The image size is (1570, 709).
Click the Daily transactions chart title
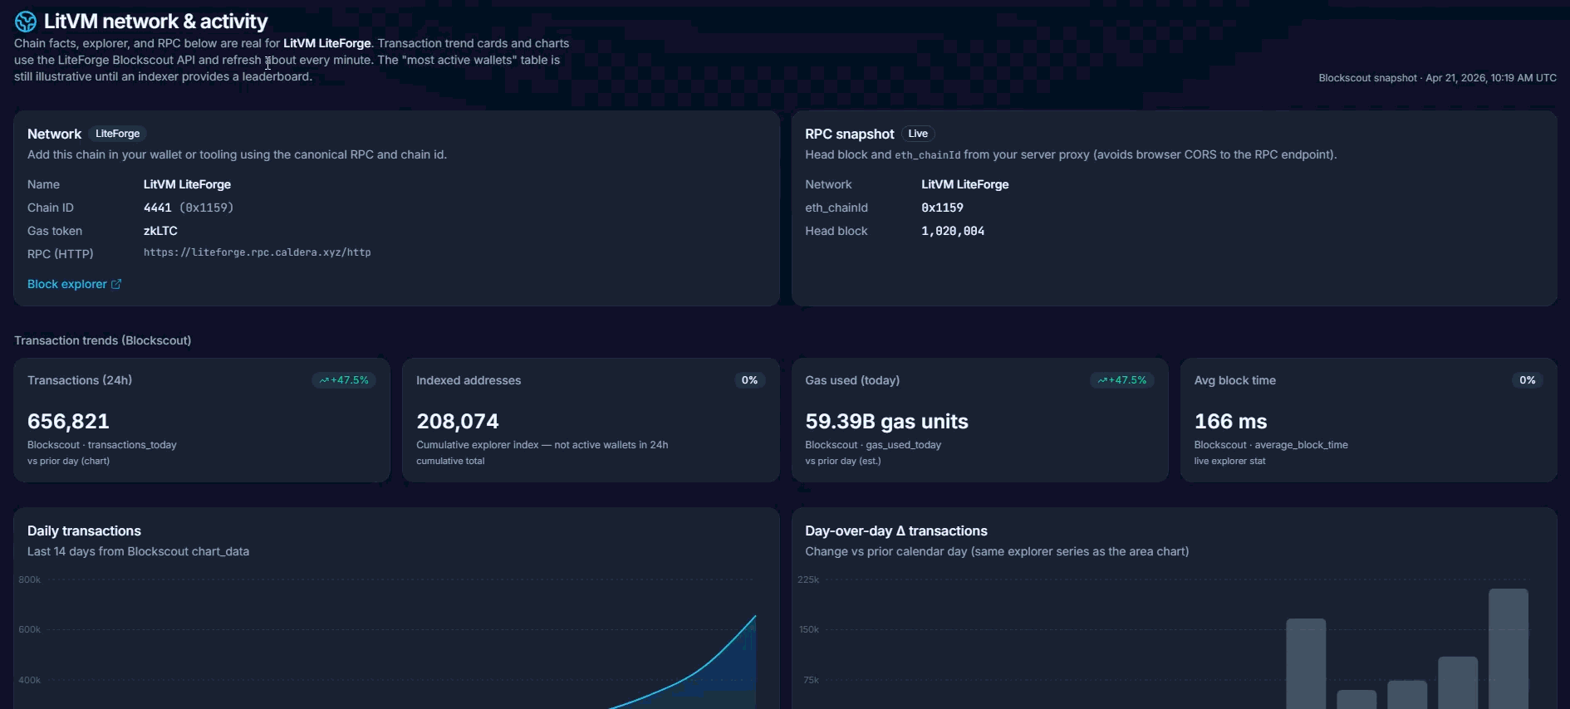[x=84, y=531]
